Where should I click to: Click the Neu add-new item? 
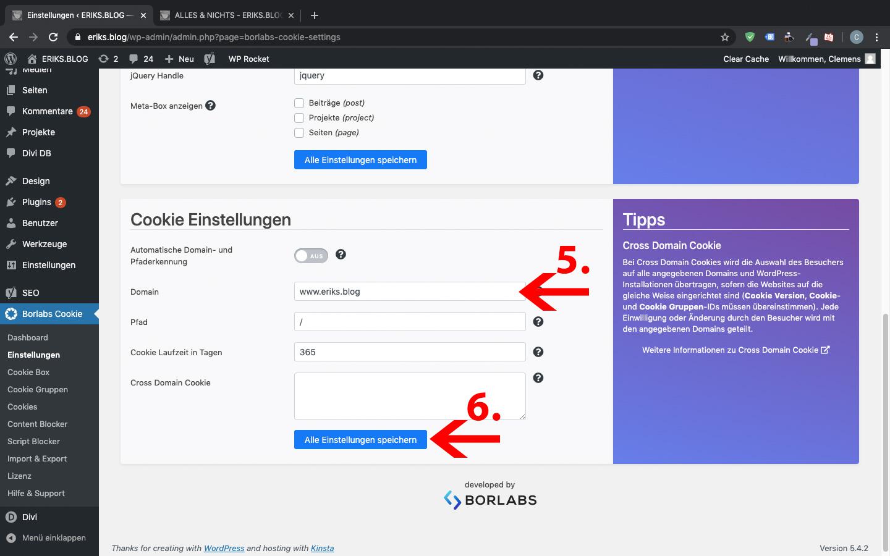pos(179,59)
